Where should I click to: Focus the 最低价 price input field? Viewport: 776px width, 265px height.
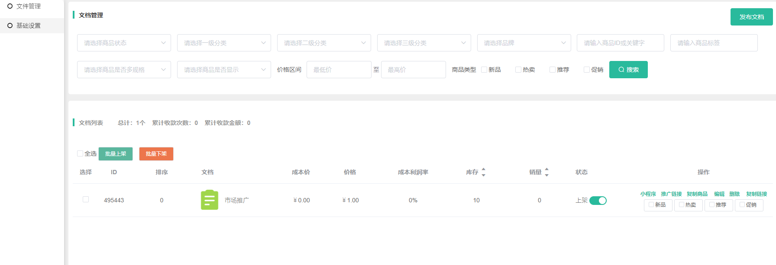339,70
